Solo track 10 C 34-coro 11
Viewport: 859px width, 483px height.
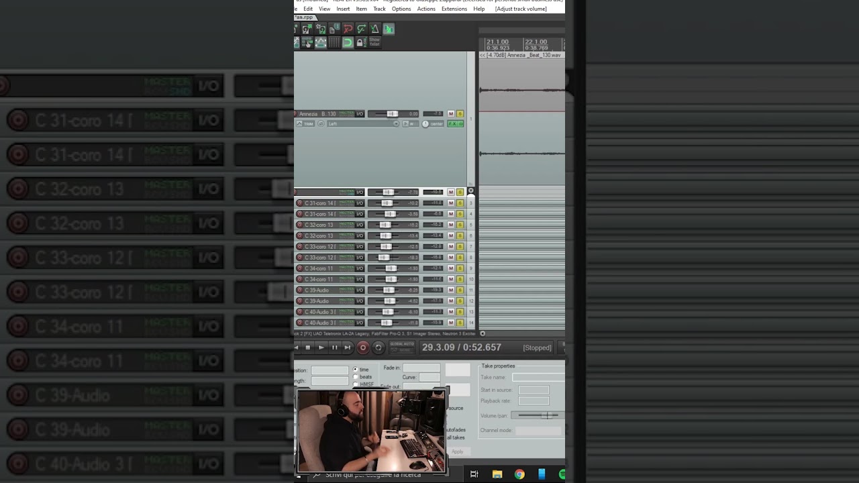point(460,279)
